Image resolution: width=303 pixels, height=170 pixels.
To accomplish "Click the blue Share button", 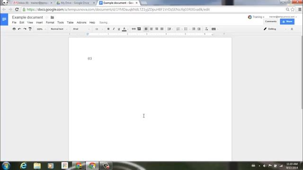I will coord(287,21).
